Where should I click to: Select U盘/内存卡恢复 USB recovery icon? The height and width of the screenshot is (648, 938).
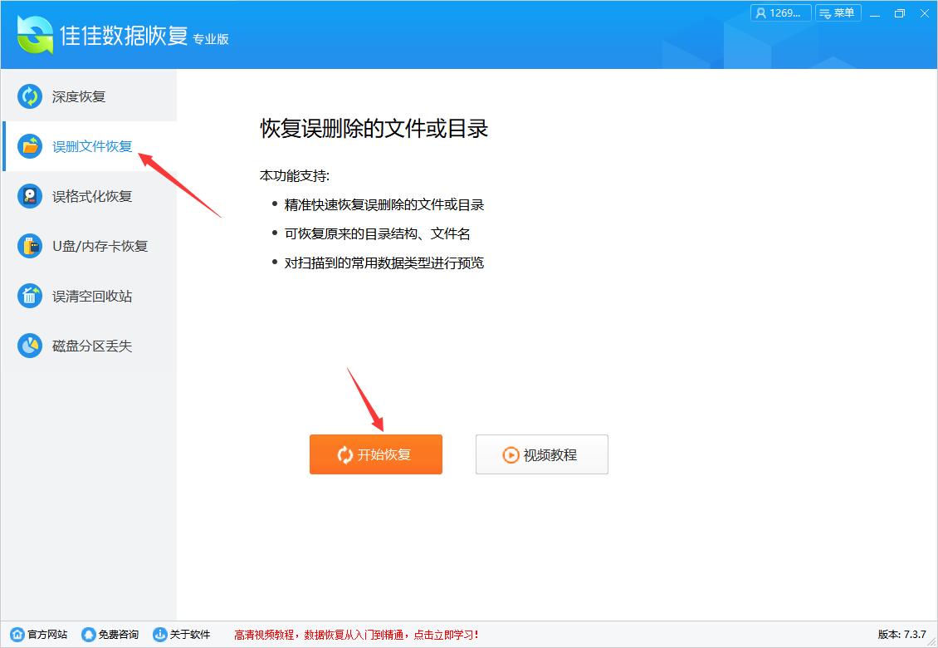29,246
